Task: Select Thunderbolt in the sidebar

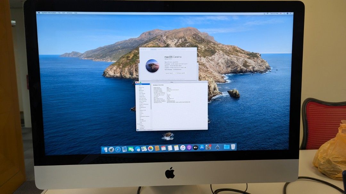Action: pyautogui.click(x=143, y=121)
